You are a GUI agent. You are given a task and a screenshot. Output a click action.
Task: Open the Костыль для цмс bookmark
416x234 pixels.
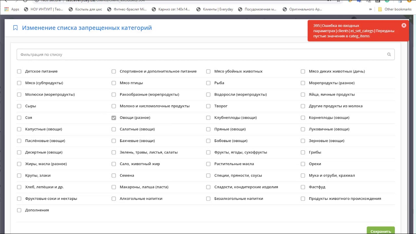pos(85,9)
